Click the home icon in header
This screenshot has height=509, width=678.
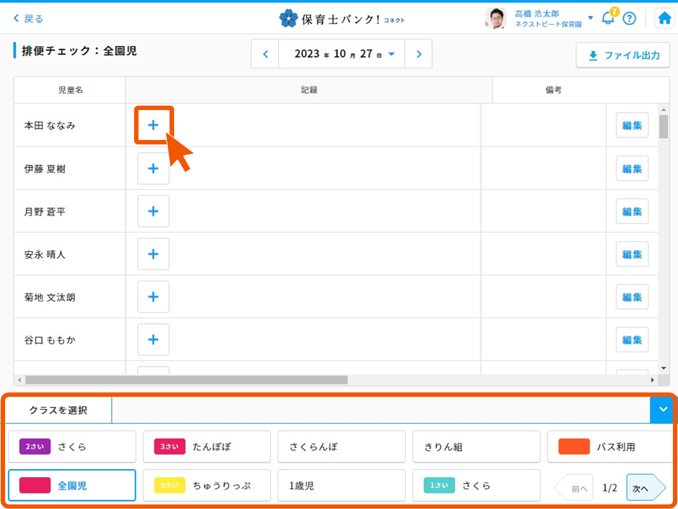point(665,18)
